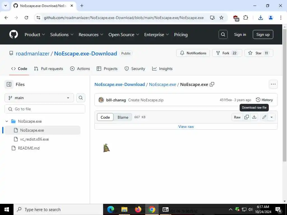Open roadmanlazer profile link
The image size is (287, 215).
[x=33, y=53]
